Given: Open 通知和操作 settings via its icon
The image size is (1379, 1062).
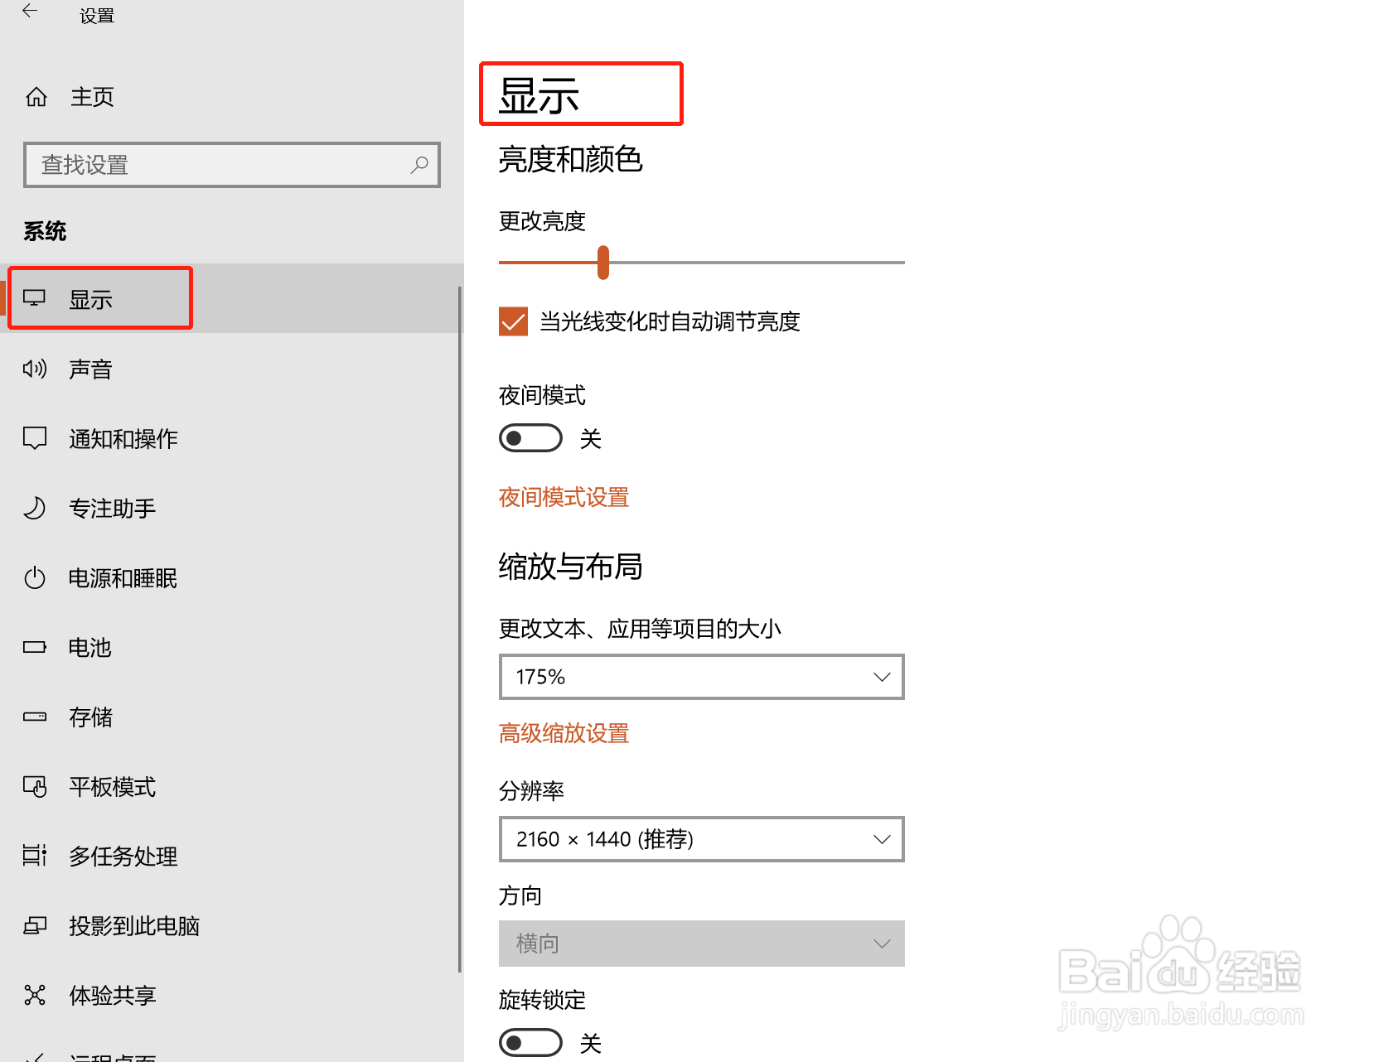Looking at the screenshot, I should point(34,438).
